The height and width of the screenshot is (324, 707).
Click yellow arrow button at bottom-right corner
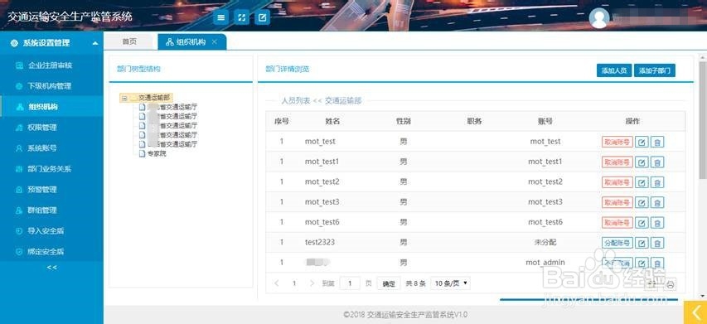pyautogui.click(x=695, y=312)
